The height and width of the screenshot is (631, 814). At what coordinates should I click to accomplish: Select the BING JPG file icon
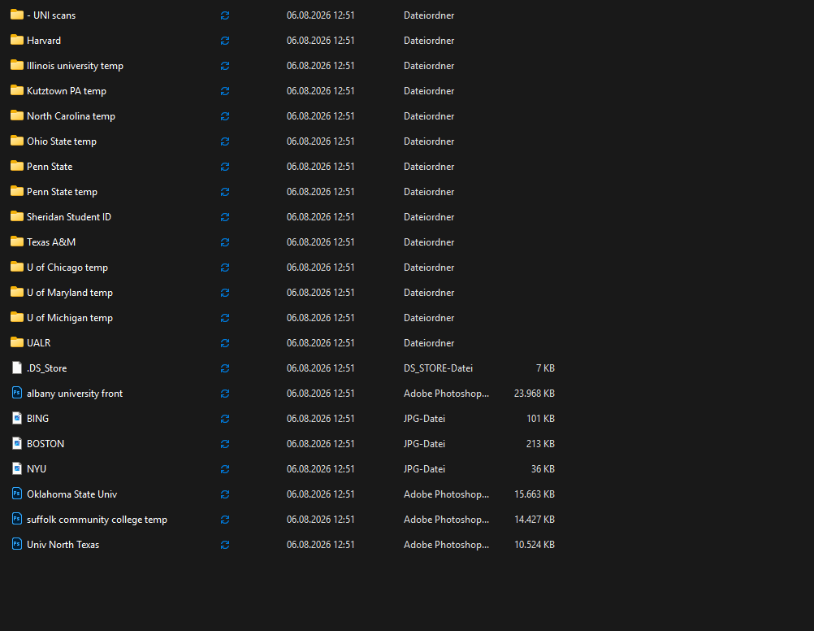[16, 418]
